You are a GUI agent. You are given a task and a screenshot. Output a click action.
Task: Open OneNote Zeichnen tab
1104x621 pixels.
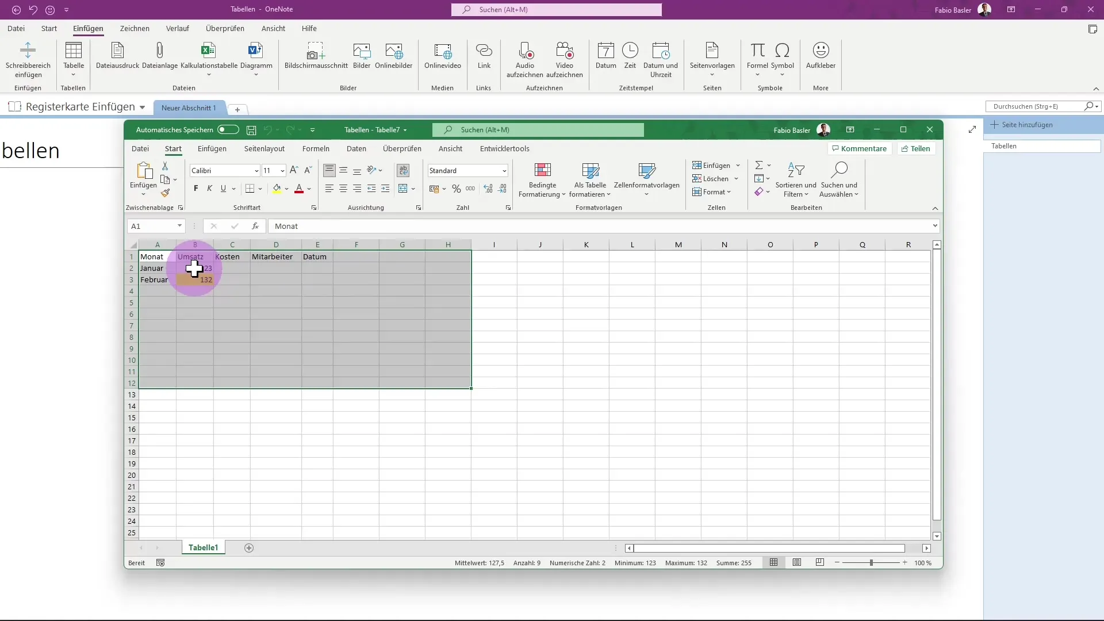[x=135, y=28]
